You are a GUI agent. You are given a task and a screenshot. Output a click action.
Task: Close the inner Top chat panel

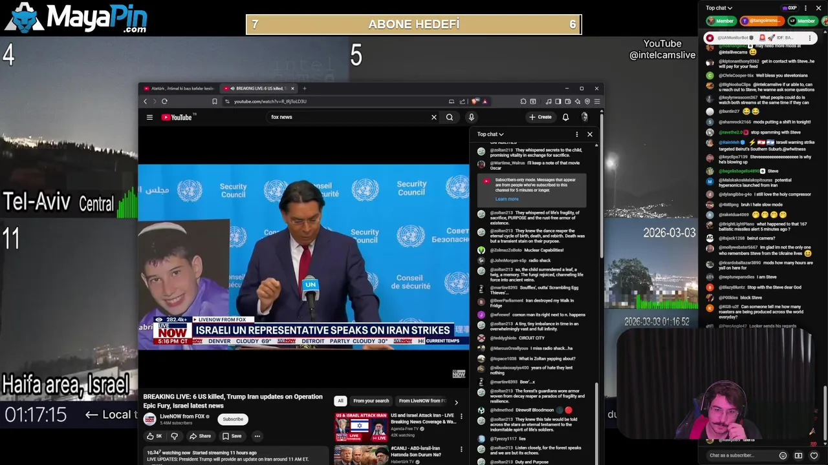click(590, 134)
